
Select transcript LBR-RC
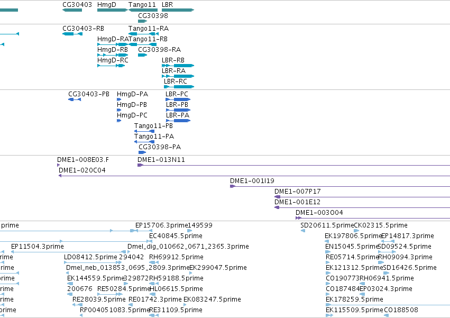(176, 81)
